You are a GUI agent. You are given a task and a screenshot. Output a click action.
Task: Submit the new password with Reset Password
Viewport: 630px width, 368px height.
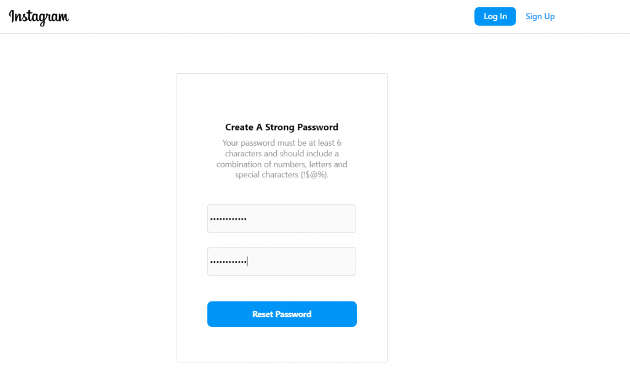click(282, 314)
